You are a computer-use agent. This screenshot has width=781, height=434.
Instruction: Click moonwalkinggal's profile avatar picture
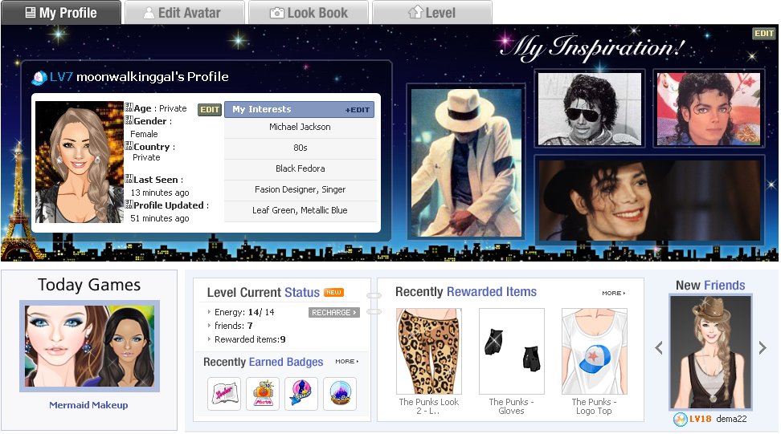tap(80, 162)
